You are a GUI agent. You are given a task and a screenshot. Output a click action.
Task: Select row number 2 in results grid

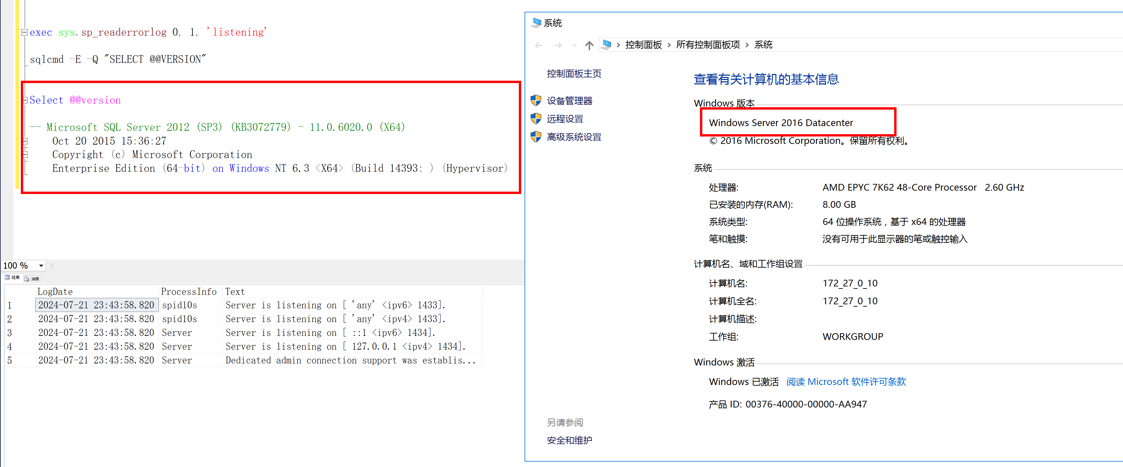[x=19, y=319]
